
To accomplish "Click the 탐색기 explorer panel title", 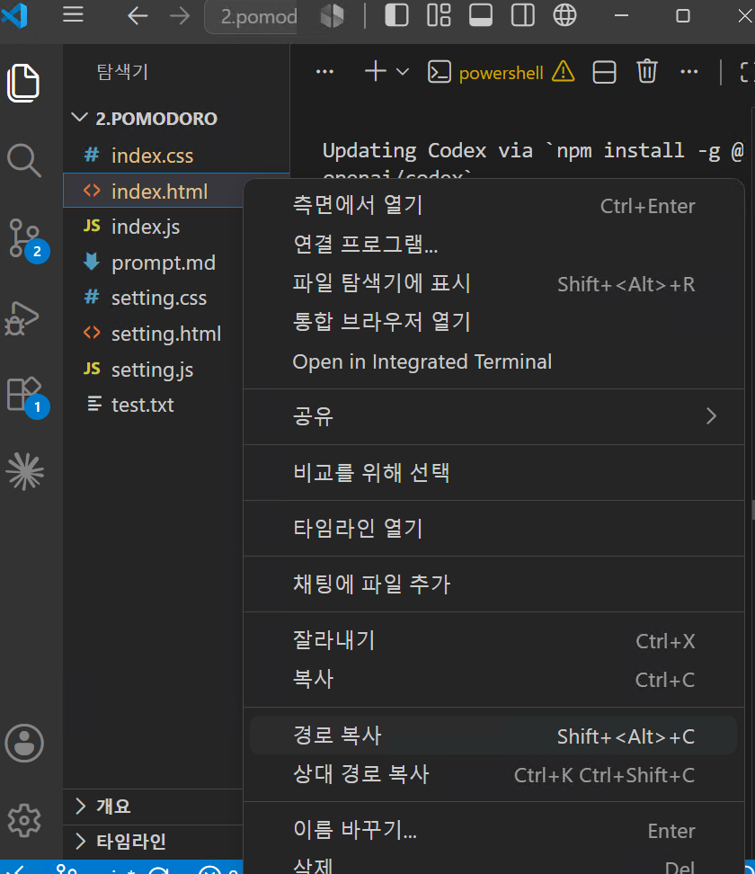I will tap(122, 72).
